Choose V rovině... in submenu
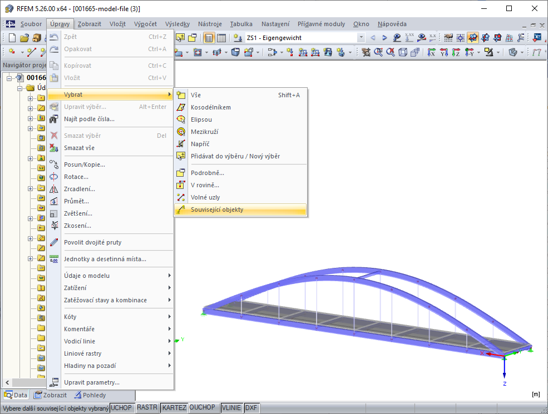The image size is (548, 414). click(x=240, y=185)
